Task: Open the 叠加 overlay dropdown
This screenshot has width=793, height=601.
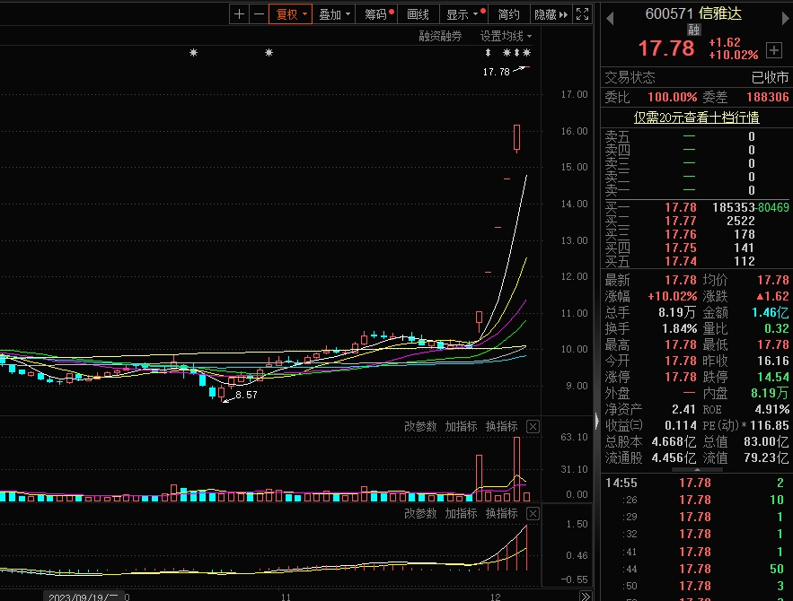Action: [334, 14]
